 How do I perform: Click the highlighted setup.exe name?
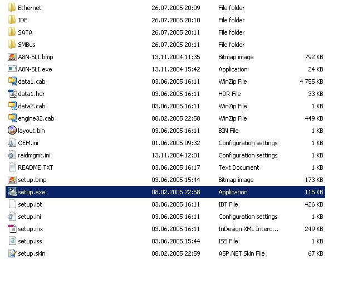tap(32, 192)
